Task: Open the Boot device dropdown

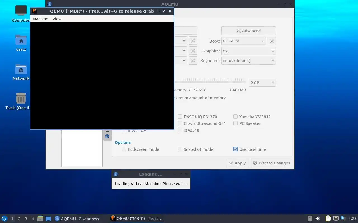Action: pos(243,41)
